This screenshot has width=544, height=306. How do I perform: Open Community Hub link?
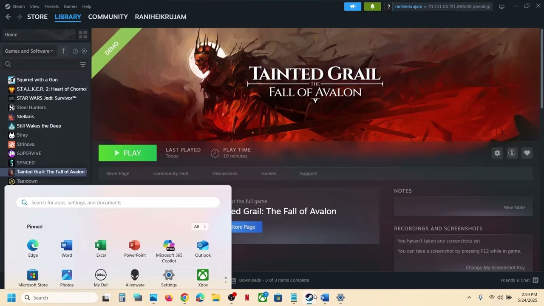pos(170,173)
